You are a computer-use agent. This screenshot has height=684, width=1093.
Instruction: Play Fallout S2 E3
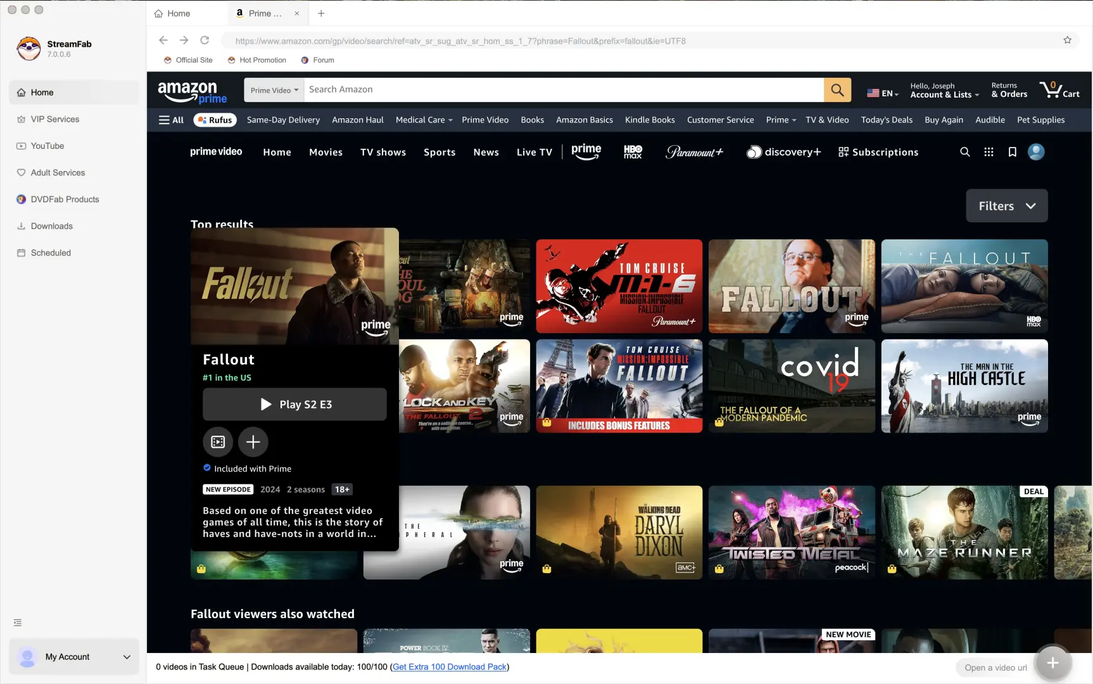pos(294,404)
